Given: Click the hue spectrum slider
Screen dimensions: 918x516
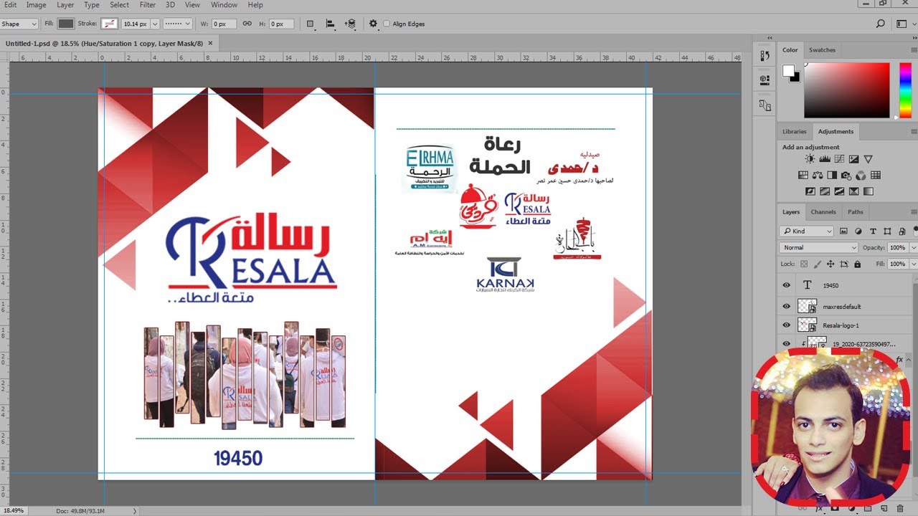Looking at the screenshot, I should tap(905, 90).
